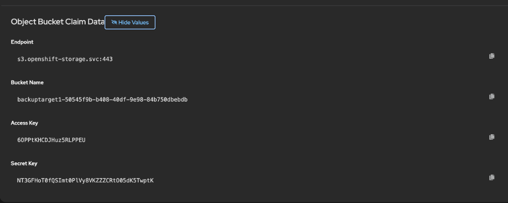This screenshot has width=508, height=203.
Task: Click the word Object in the heading
Action: click(x=22, y=22)
